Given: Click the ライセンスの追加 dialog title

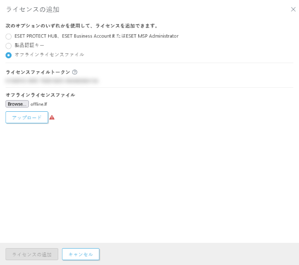Looking at the screenshot, I should (33, 9).
